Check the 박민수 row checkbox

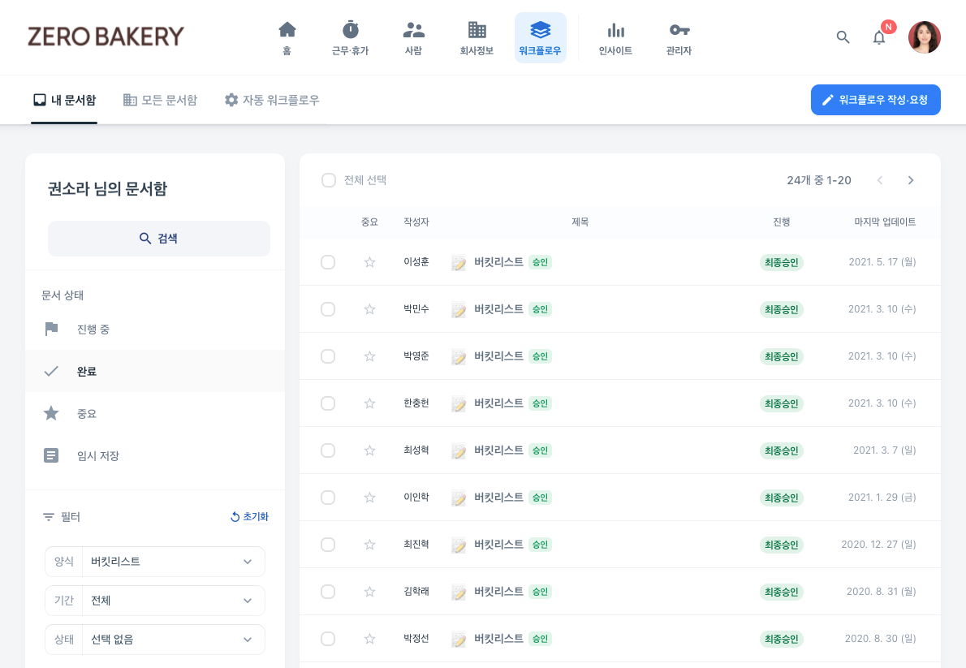click(328, 309)
